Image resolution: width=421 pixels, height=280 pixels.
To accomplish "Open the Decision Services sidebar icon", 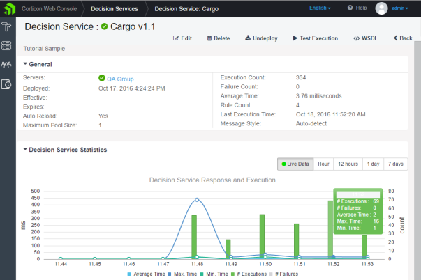I will tap(6, 26).
